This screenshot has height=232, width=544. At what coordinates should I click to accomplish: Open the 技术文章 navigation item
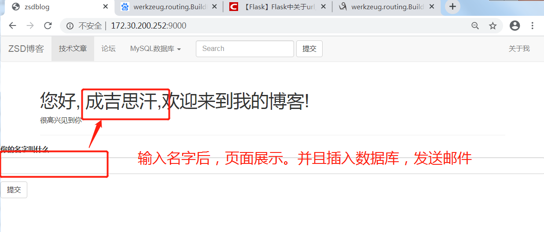[x=73, y=49]
